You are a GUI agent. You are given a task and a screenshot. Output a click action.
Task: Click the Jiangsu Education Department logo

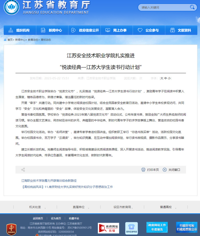point(12,7)
